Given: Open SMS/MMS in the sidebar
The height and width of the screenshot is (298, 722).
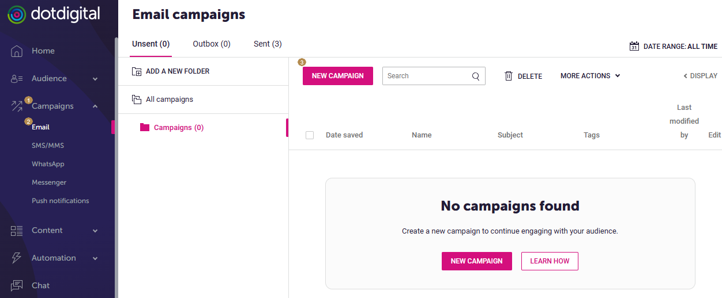Looking at the screenshot, I should coord(48,146).
